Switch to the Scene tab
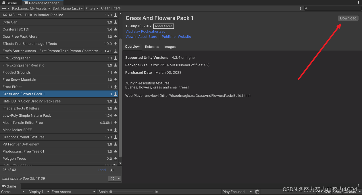The width and height of the screenshot is (362, 195). pyautogui.click(x=9, y=3)
